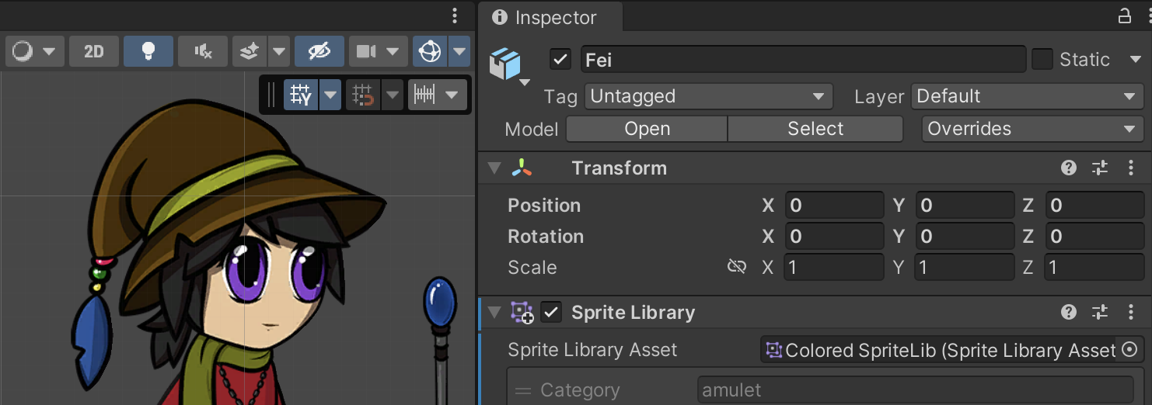Click the Gizmos globe icon
The width and height of the screenshot is (1152, 405).
(x=430, y=52)
